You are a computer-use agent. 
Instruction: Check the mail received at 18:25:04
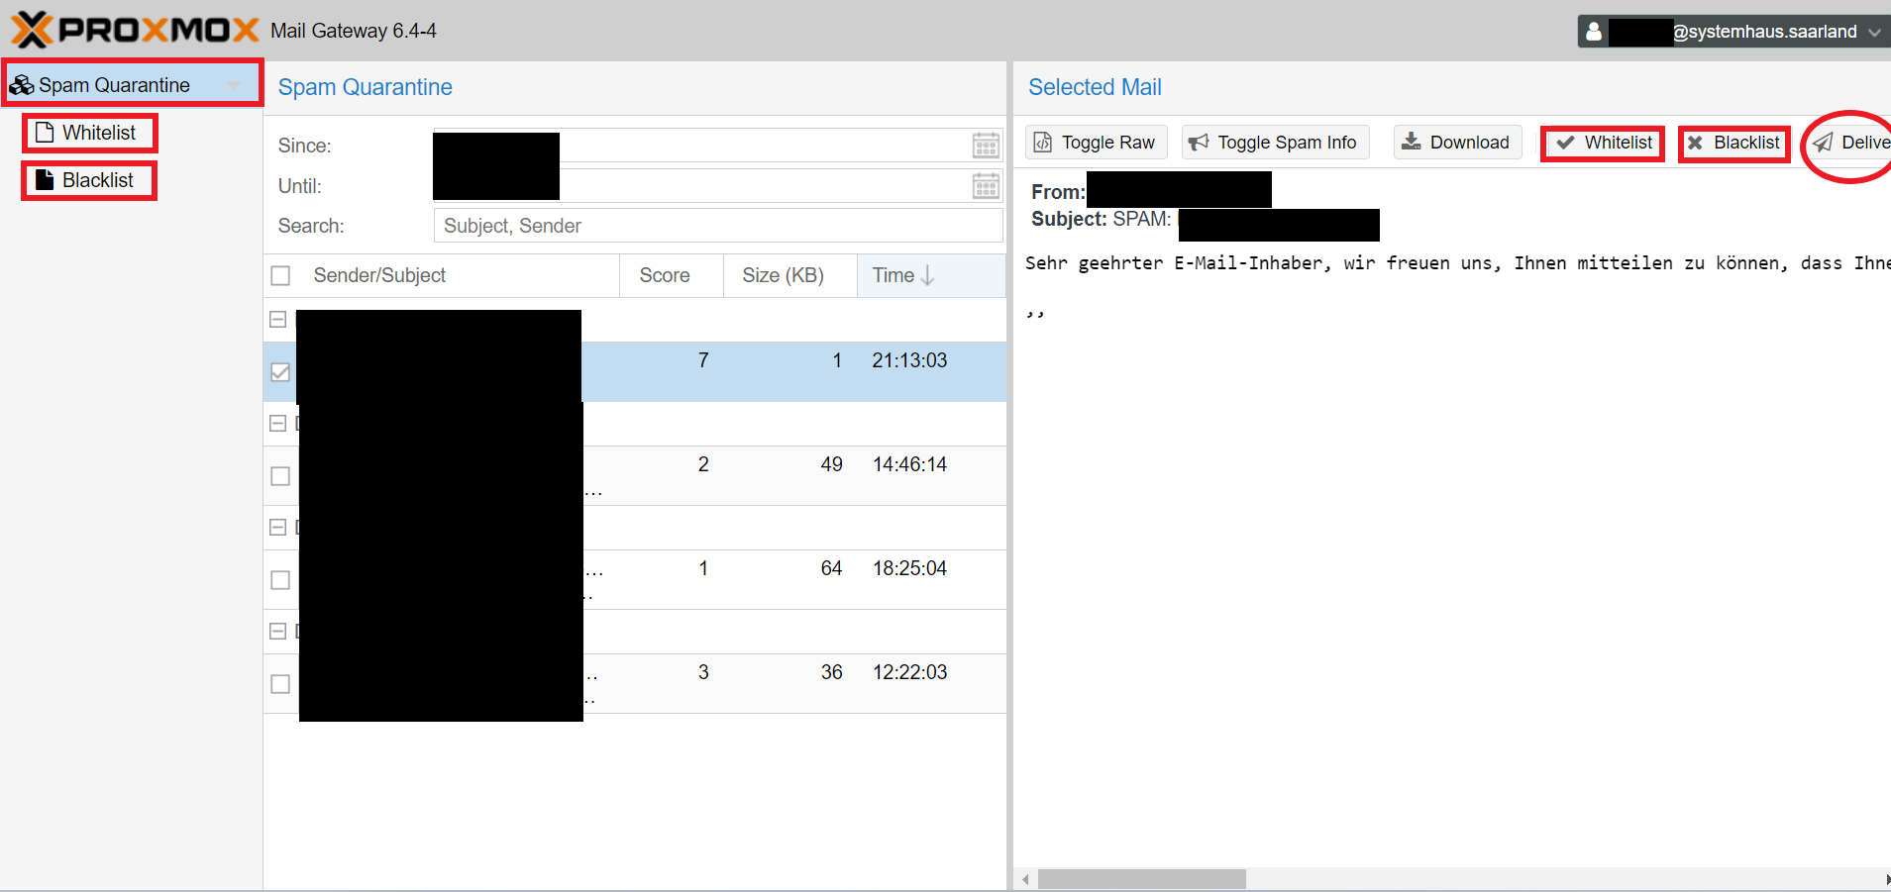280,580
